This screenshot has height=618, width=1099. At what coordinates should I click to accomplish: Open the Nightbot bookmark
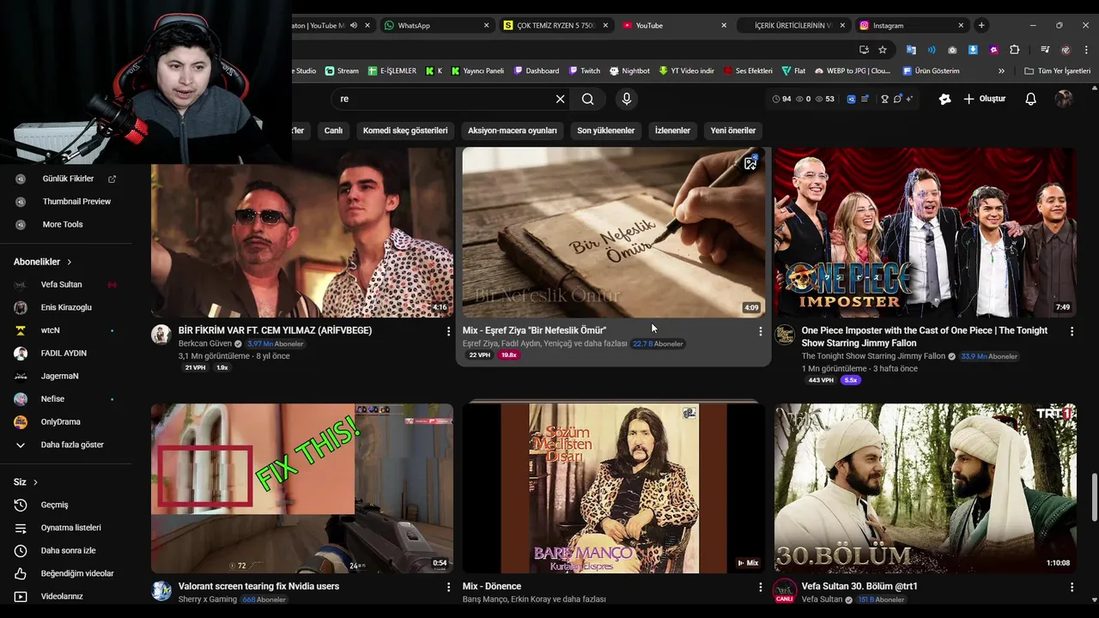pos(629,71)
